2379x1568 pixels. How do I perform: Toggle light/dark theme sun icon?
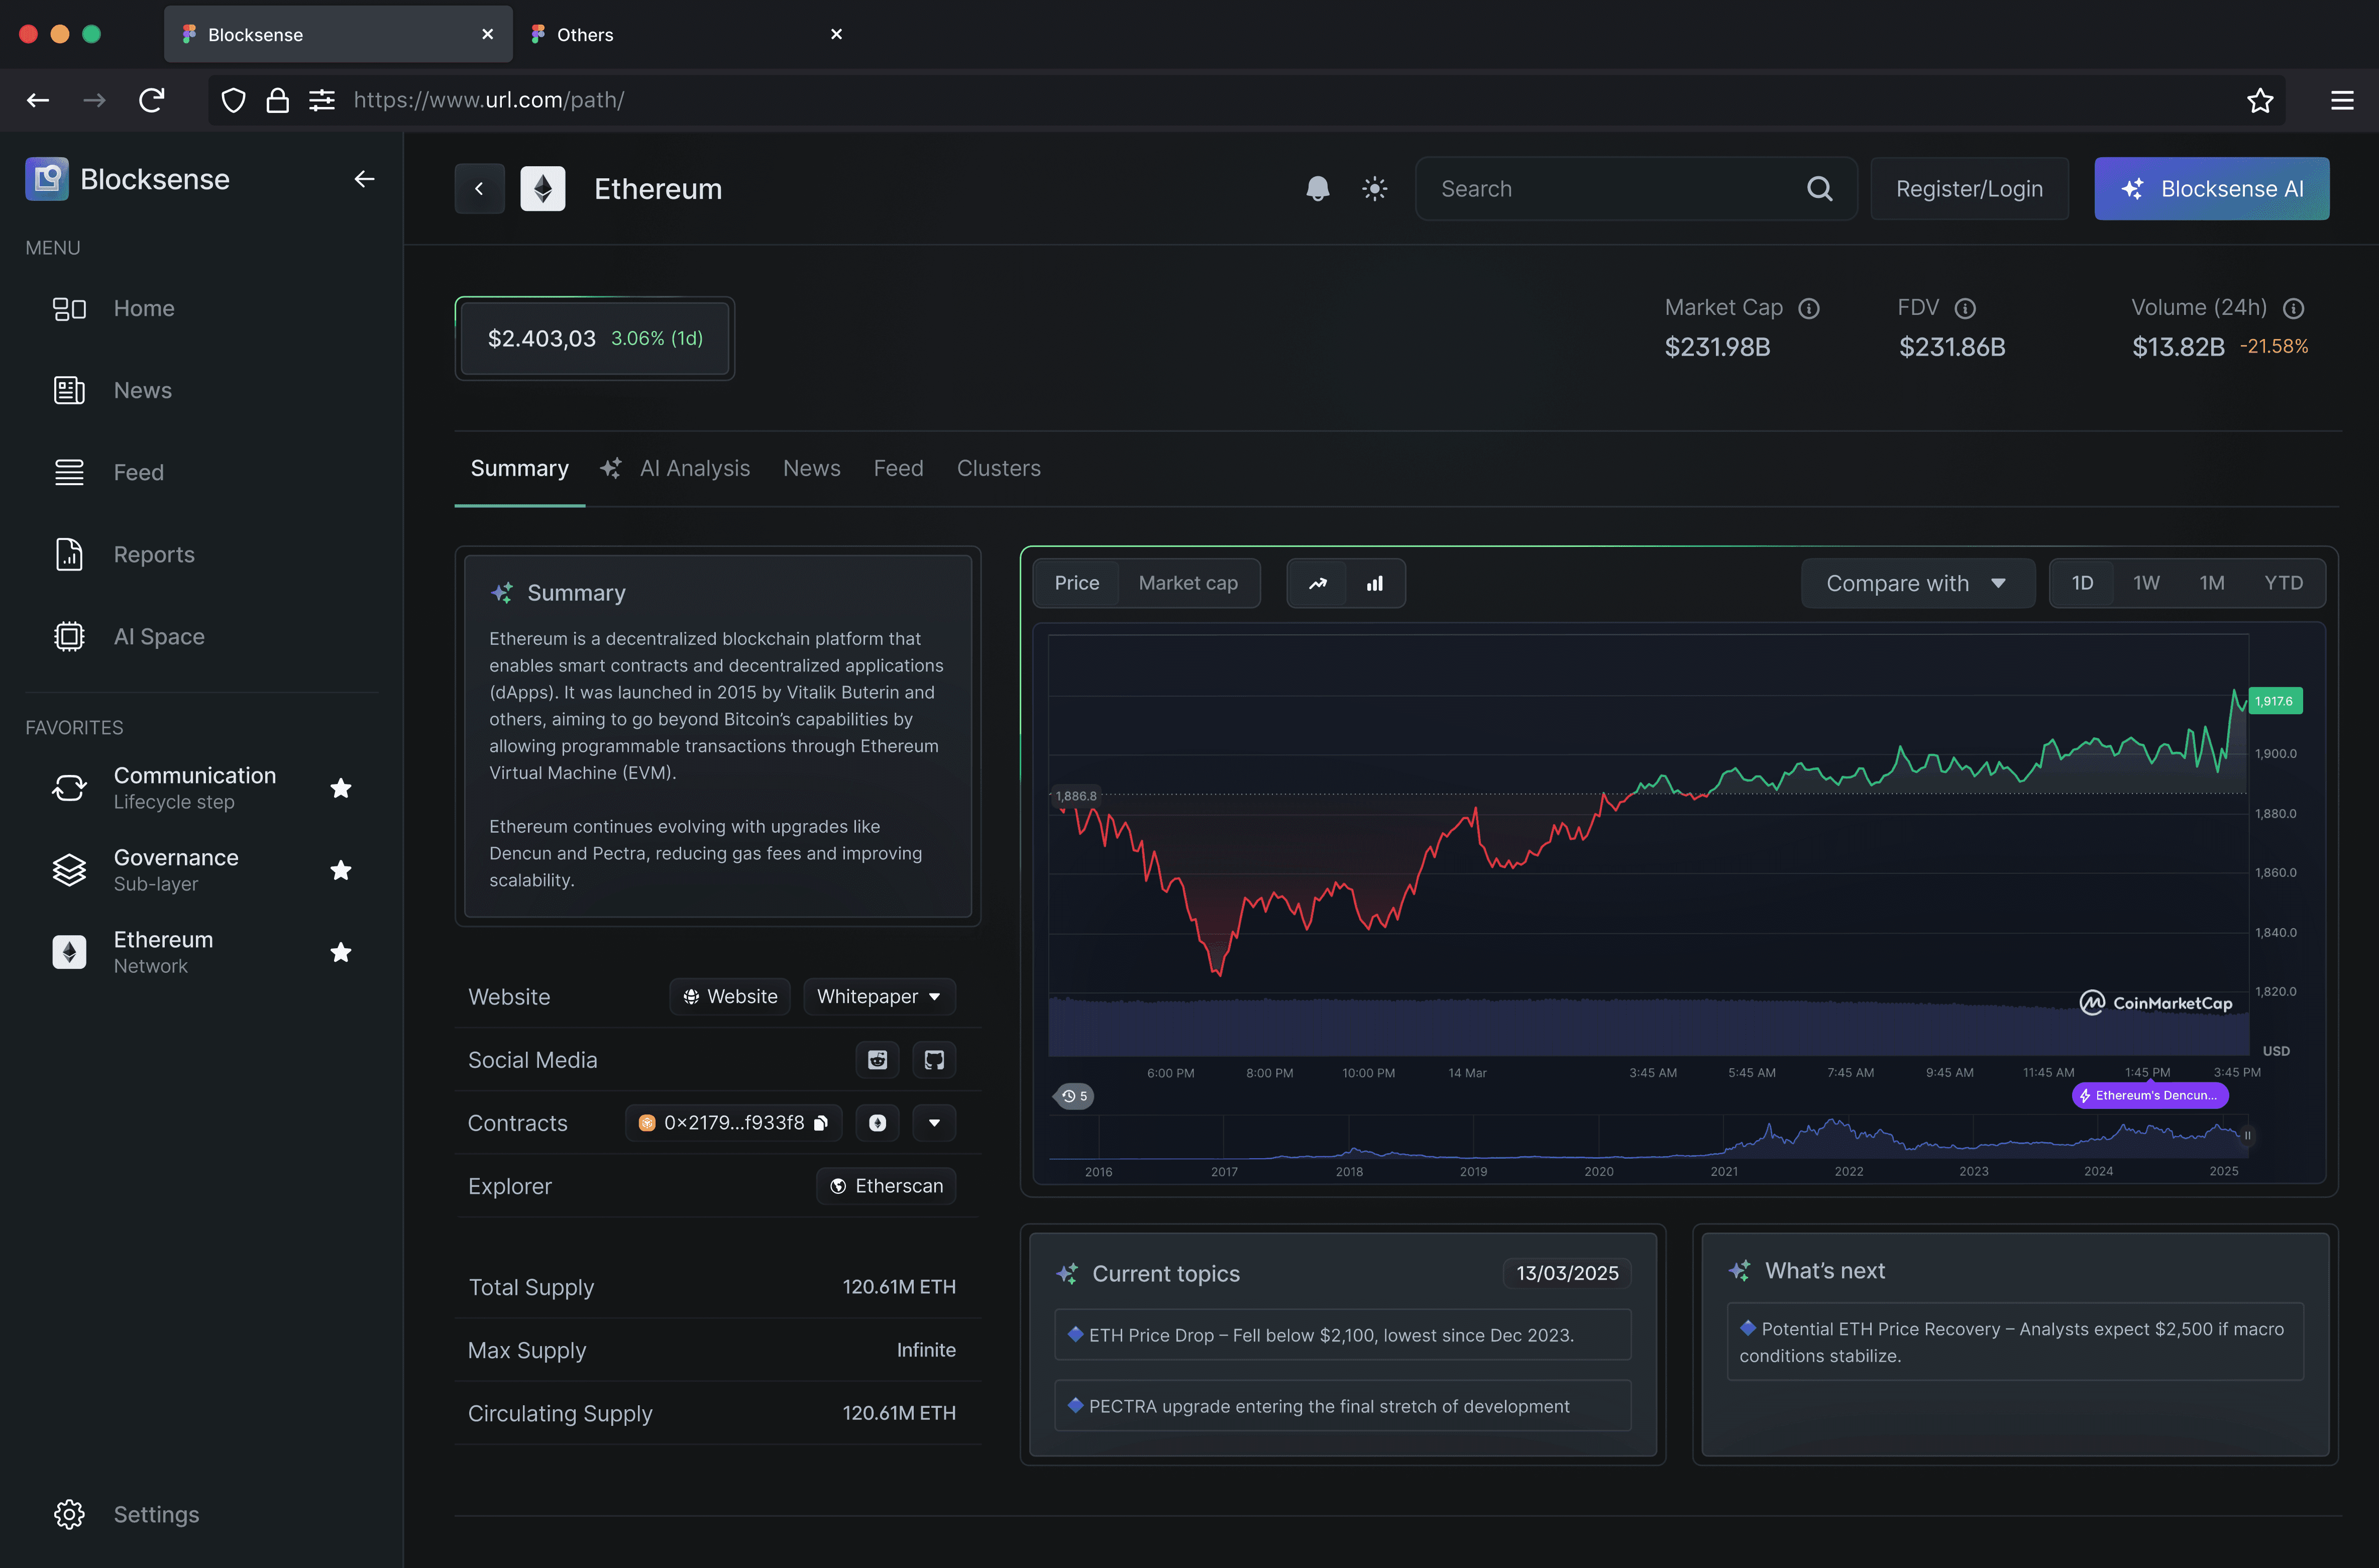coord(1375,188)
